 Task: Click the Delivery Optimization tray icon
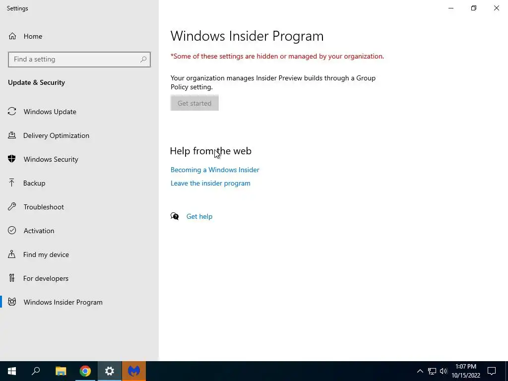(12, 135)
